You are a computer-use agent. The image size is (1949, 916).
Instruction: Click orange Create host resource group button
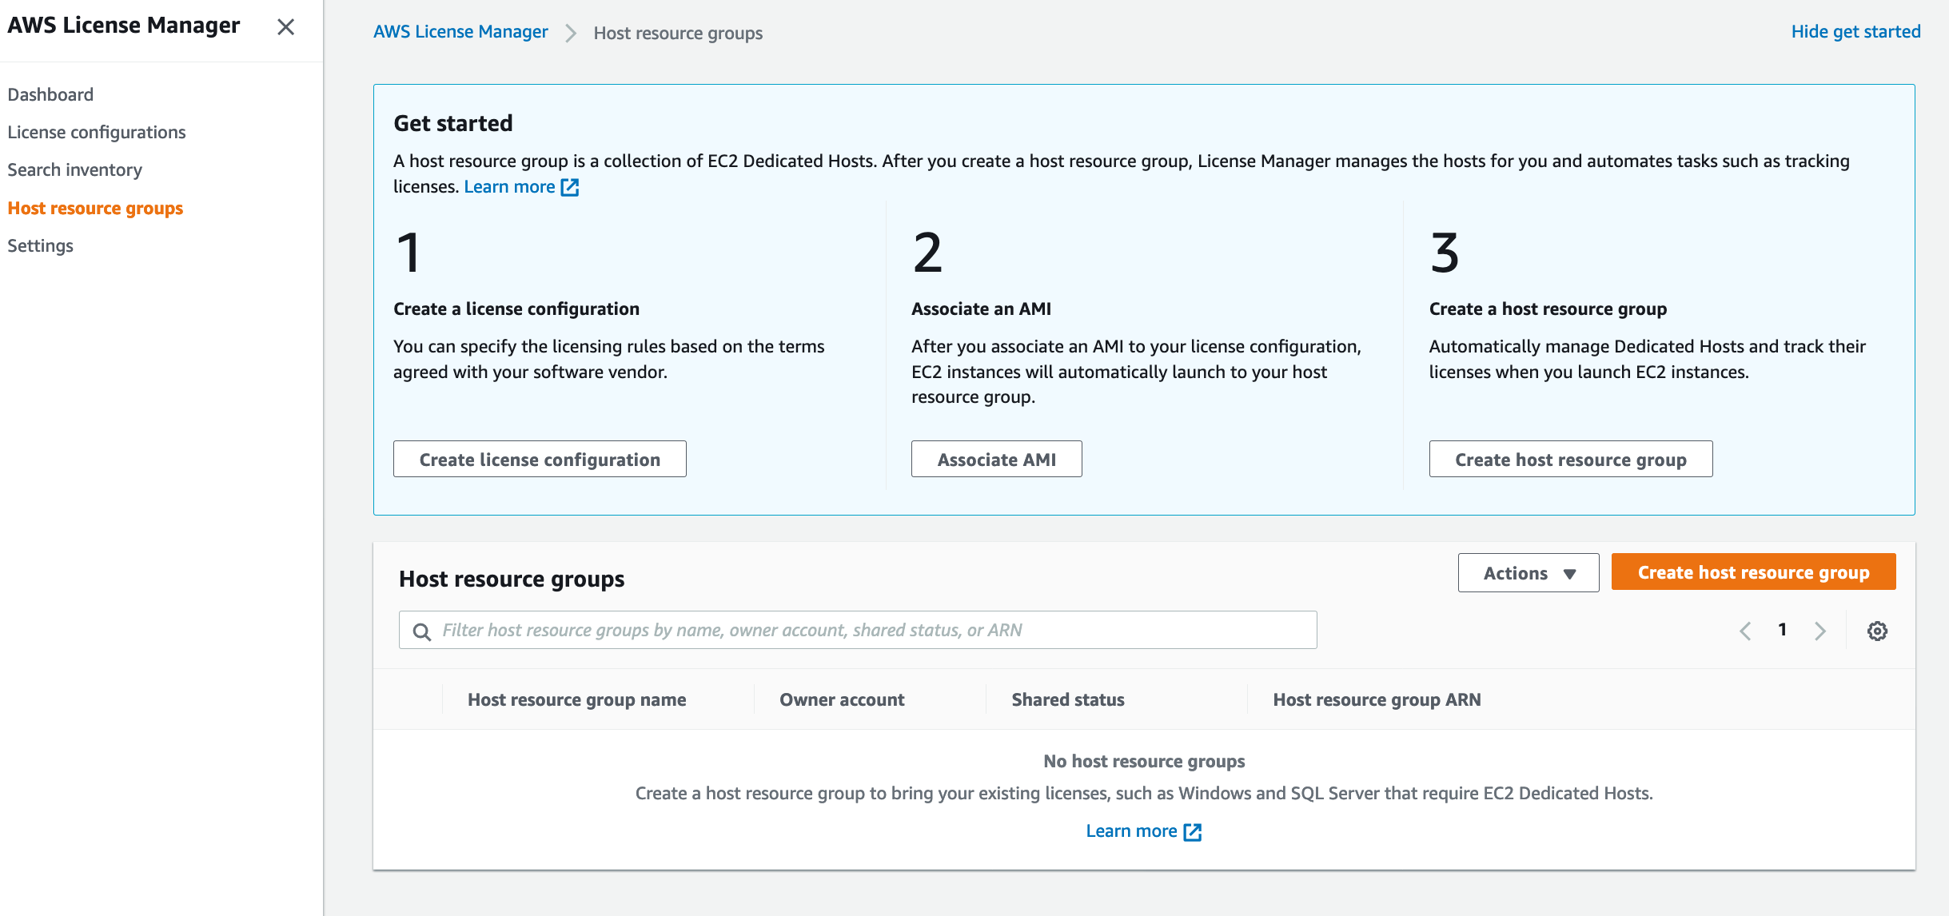[1753, 572]
